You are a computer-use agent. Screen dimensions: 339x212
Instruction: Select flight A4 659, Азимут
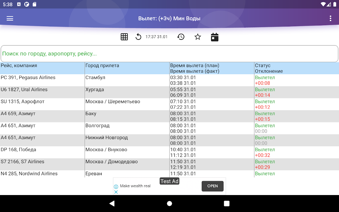[x=18, y=113]
